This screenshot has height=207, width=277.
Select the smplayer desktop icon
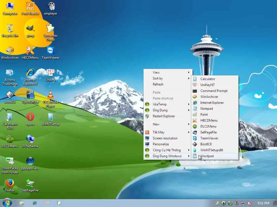(51, 9)
